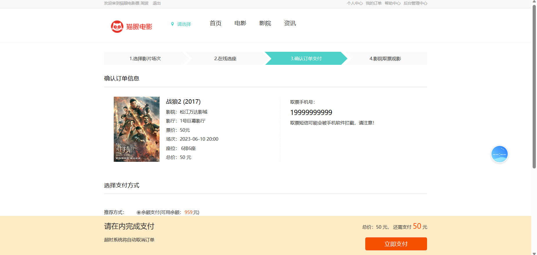Open 后台管理中心 link
The height and width of the screenshot is (255, 537).
415,3
